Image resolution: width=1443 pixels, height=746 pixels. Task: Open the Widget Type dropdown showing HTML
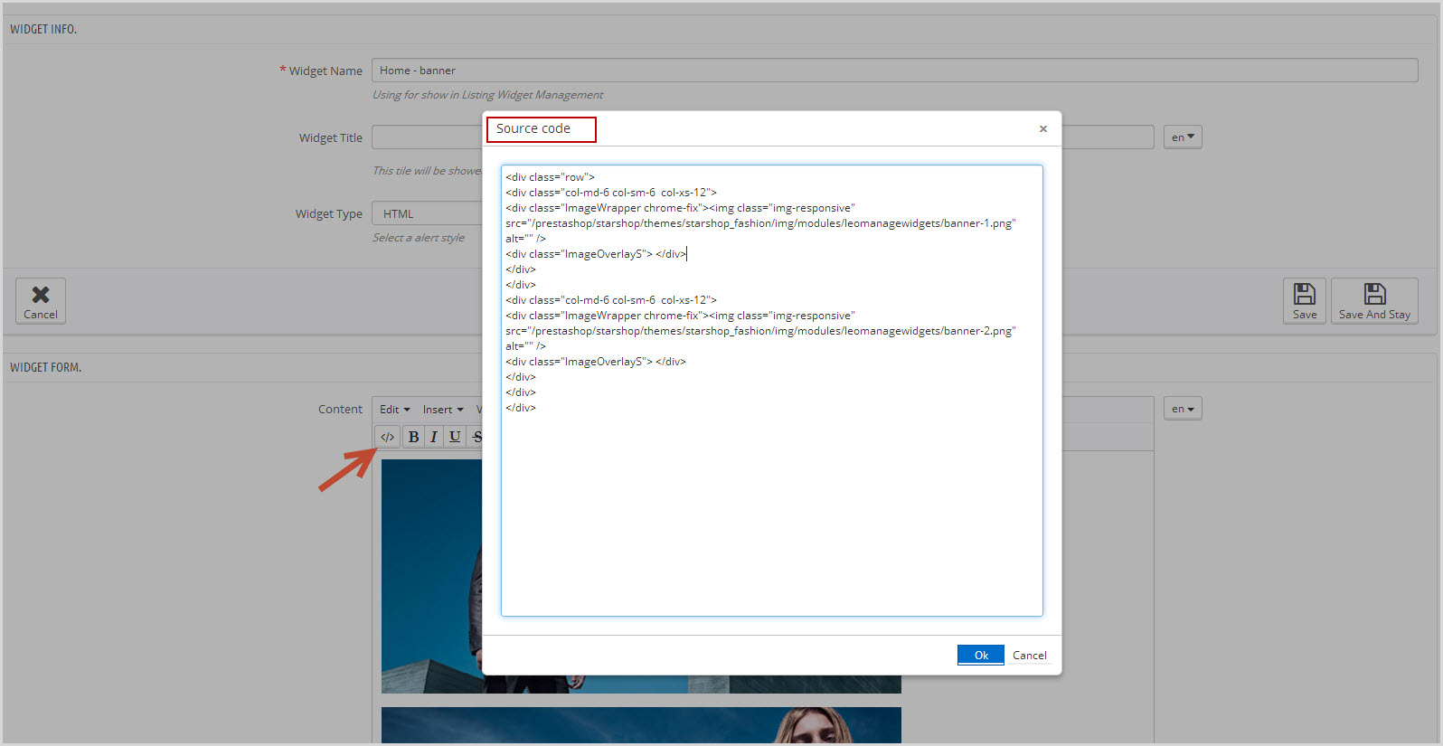coord(427,214)
